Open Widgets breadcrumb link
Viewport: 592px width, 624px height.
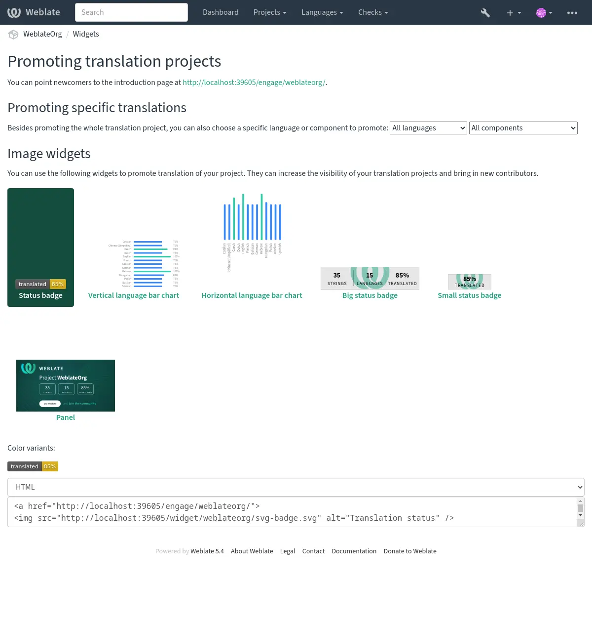tap(86, 34)
